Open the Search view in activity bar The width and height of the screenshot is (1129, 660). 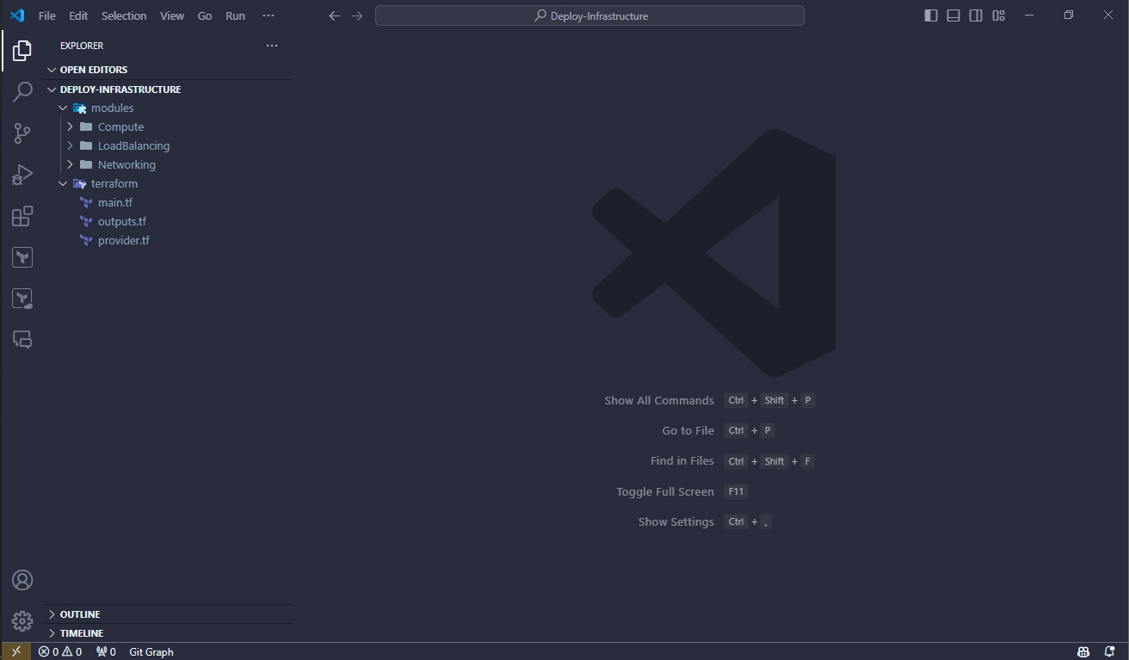[x=22, y=92]
